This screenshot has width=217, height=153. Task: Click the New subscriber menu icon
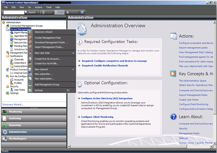30,74
